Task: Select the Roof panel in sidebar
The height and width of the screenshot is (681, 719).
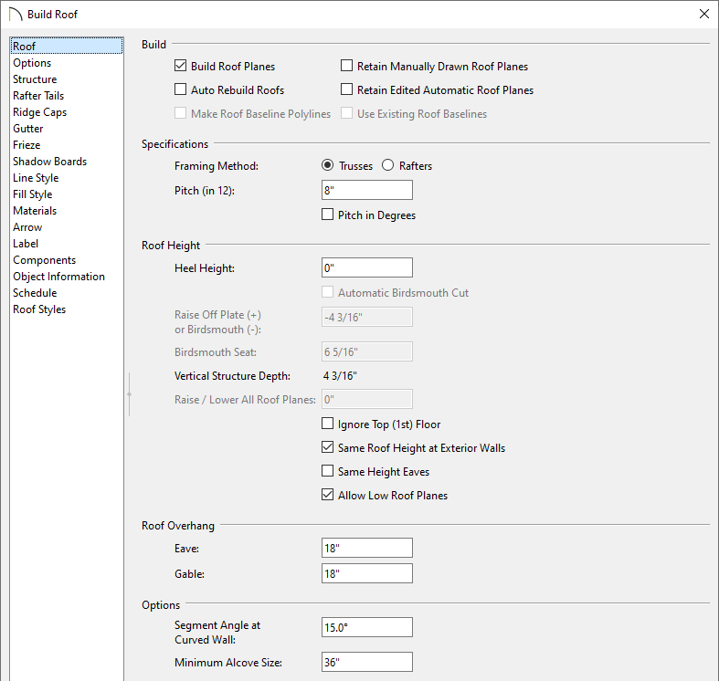Action: point(67,46)
